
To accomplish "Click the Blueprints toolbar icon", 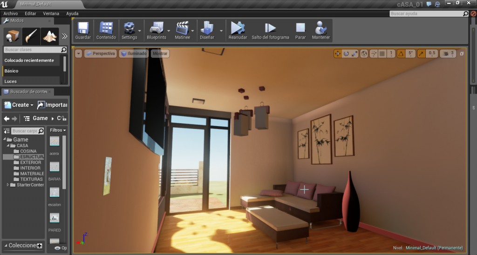I will click(x=157, y=30).
